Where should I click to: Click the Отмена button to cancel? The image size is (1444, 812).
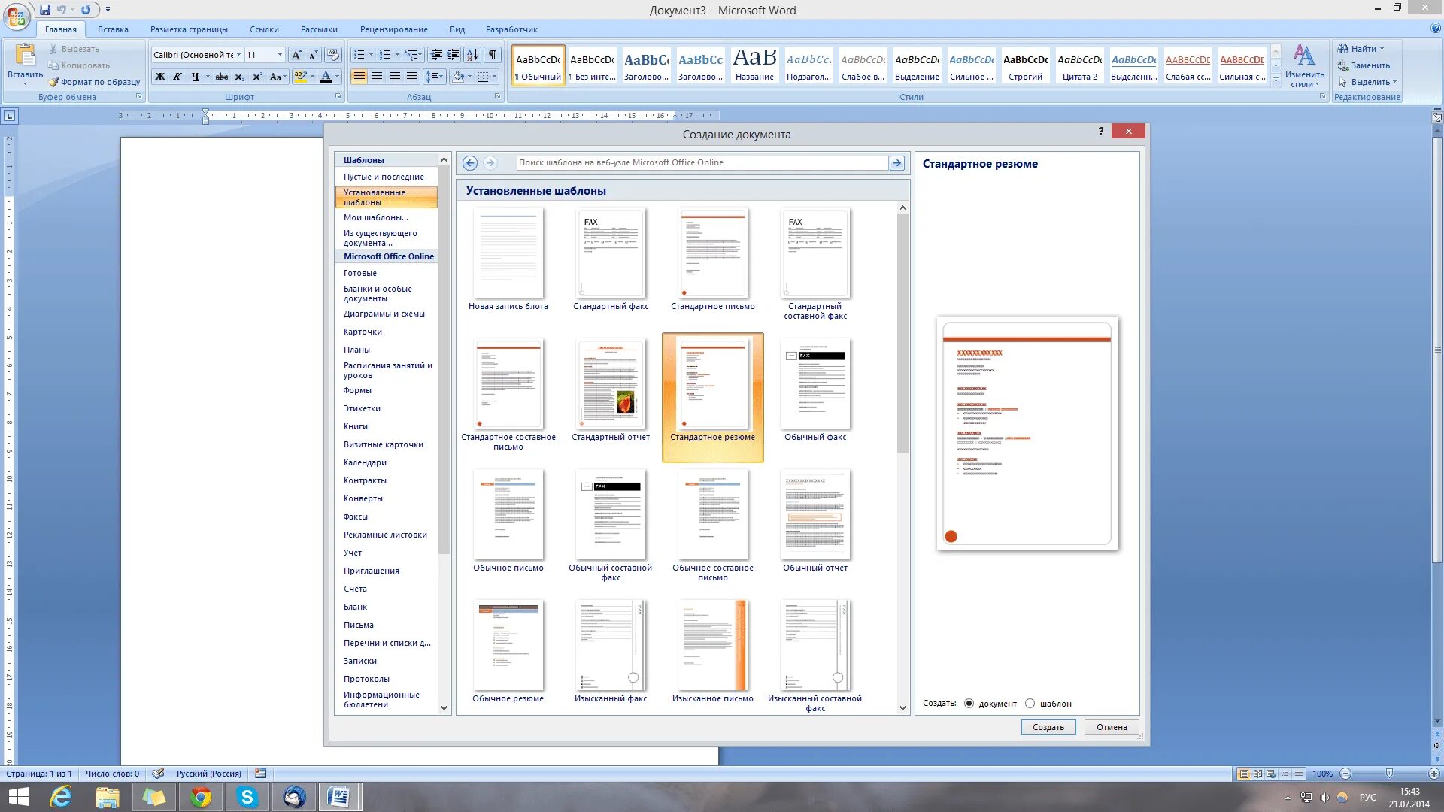(1110, 727)
